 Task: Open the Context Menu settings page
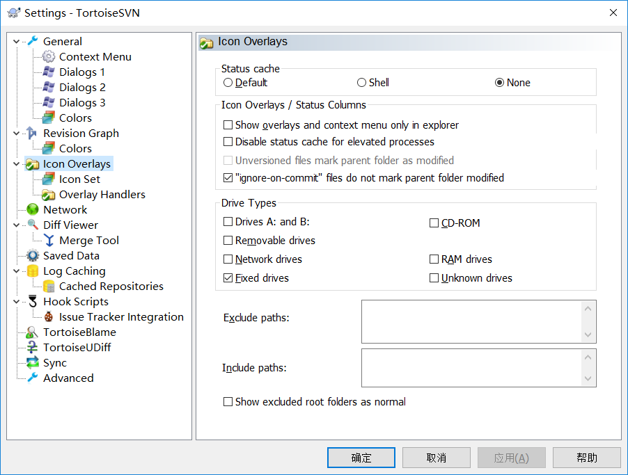click(x=95, y=57)
